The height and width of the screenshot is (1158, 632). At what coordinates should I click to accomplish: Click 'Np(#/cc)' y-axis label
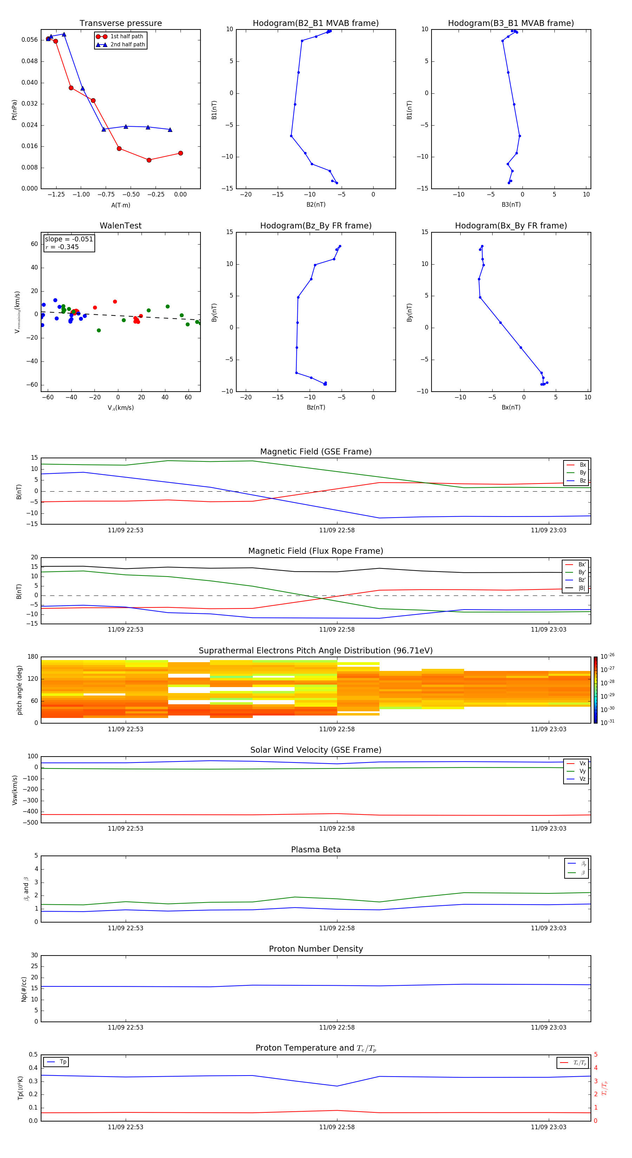24,989
